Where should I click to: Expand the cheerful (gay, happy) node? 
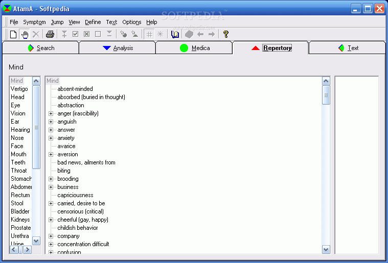51,220
